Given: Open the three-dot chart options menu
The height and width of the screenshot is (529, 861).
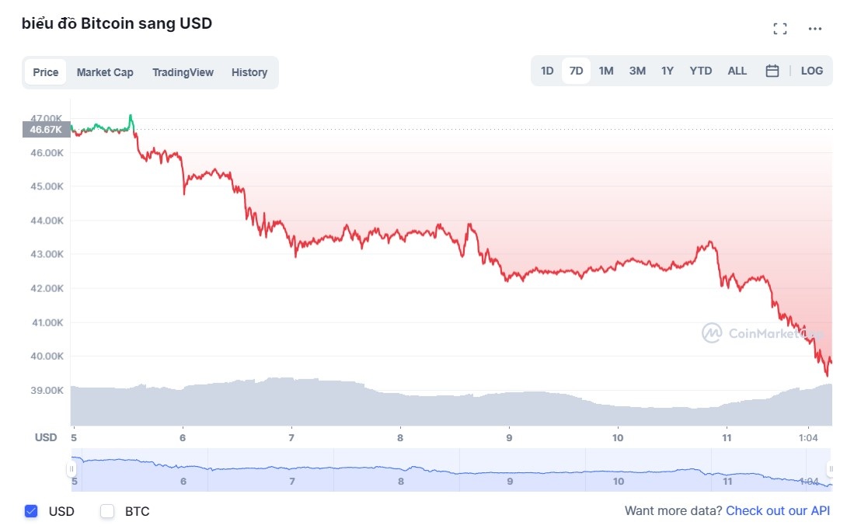Looking at the screenshot, I should coord(815,30).
